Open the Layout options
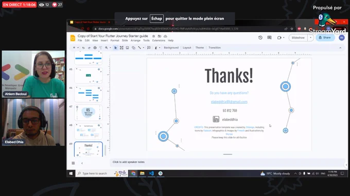350x196 pixels. coord(187,48)
